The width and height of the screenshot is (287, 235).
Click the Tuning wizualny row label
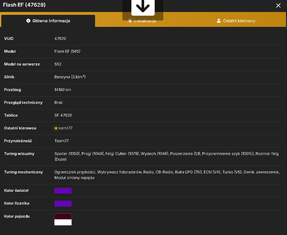tap(19, 154)
